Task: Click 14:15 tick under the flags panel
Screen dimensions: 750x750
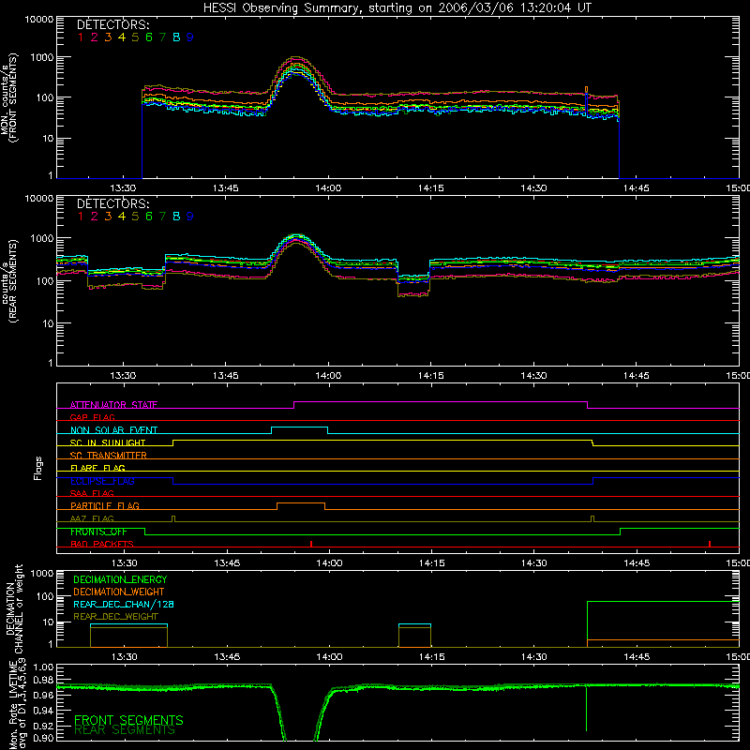Action: coord(432,563)
